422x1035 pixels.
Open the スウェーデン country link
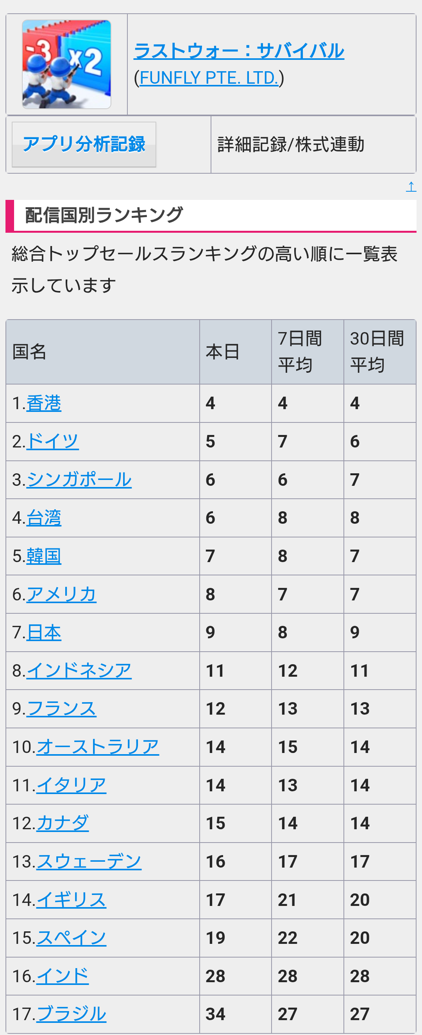click(x=89, y=861)
